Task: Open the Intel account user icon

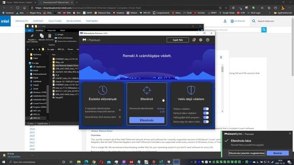Action: click(x=225, y=21)
